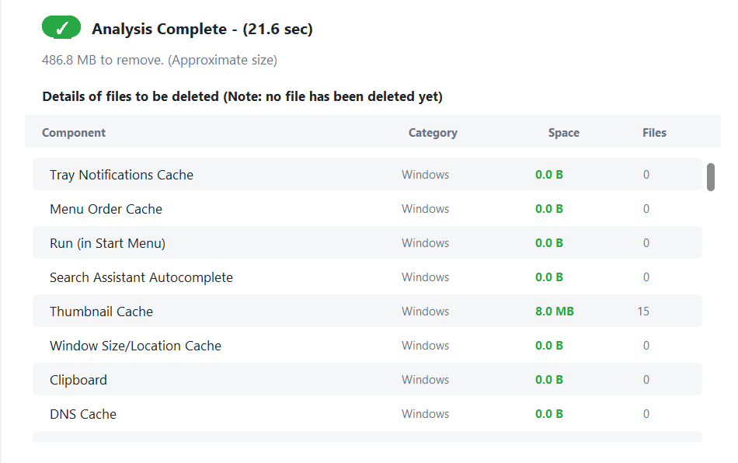The height and width of the screenshot is (463, 738).
Task: Click Windows category in Tray Notifications Cache row
Action: click(x=425, y=175)
